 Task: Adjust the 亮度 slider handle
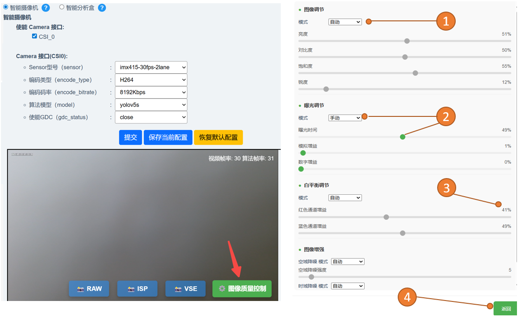[x=407, y=41]
